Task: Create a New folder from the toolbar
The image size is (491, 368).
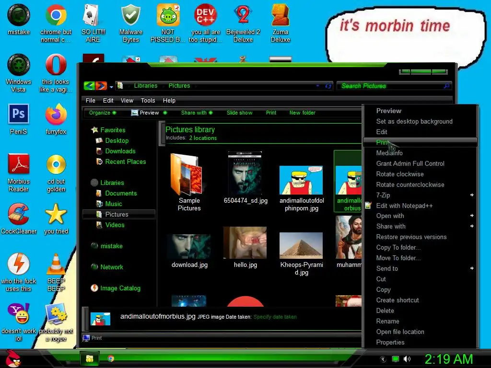Action: pos(302,113)
